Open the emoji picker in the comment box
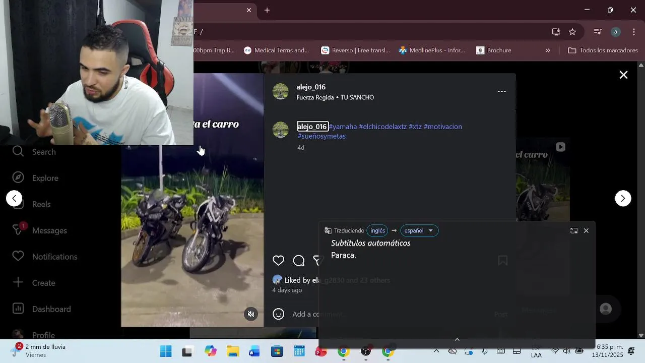645x363 pixels. pyautogui.click(x=279, y=314)
